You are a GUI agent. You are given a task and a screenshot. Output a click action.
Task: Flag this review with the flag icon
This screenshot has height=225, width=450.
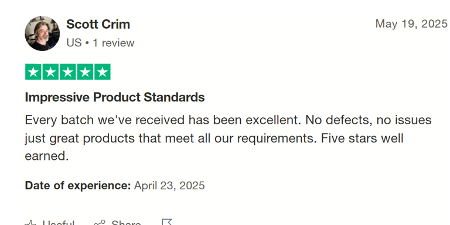(167, 222)
